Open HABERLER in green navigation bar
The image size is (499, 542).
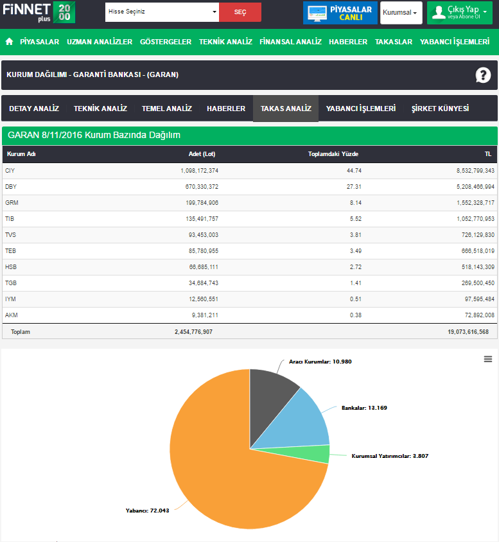tap(348, 42)
